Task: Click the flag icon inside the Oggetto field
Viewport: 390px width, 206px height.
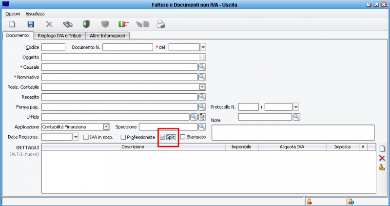Action: (x=202, y=57)
